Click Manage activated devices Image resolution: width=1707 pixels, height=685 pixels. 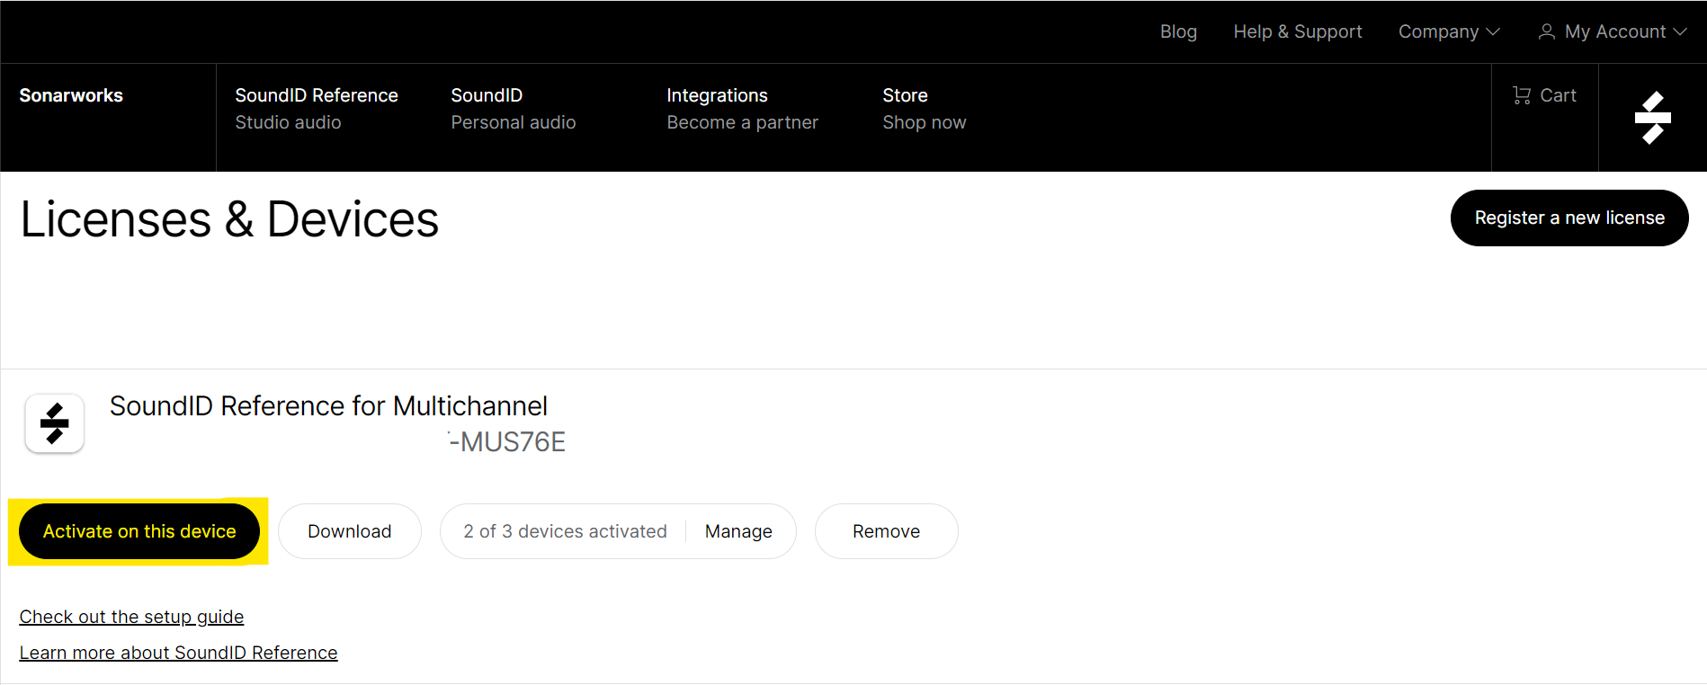click(x=738, y=531)
